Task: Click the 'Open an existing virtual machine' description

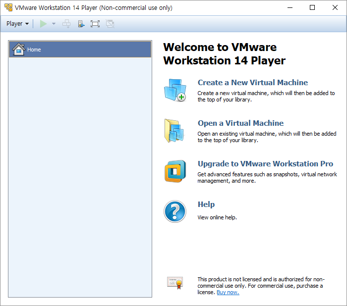Action: [267, 137]
